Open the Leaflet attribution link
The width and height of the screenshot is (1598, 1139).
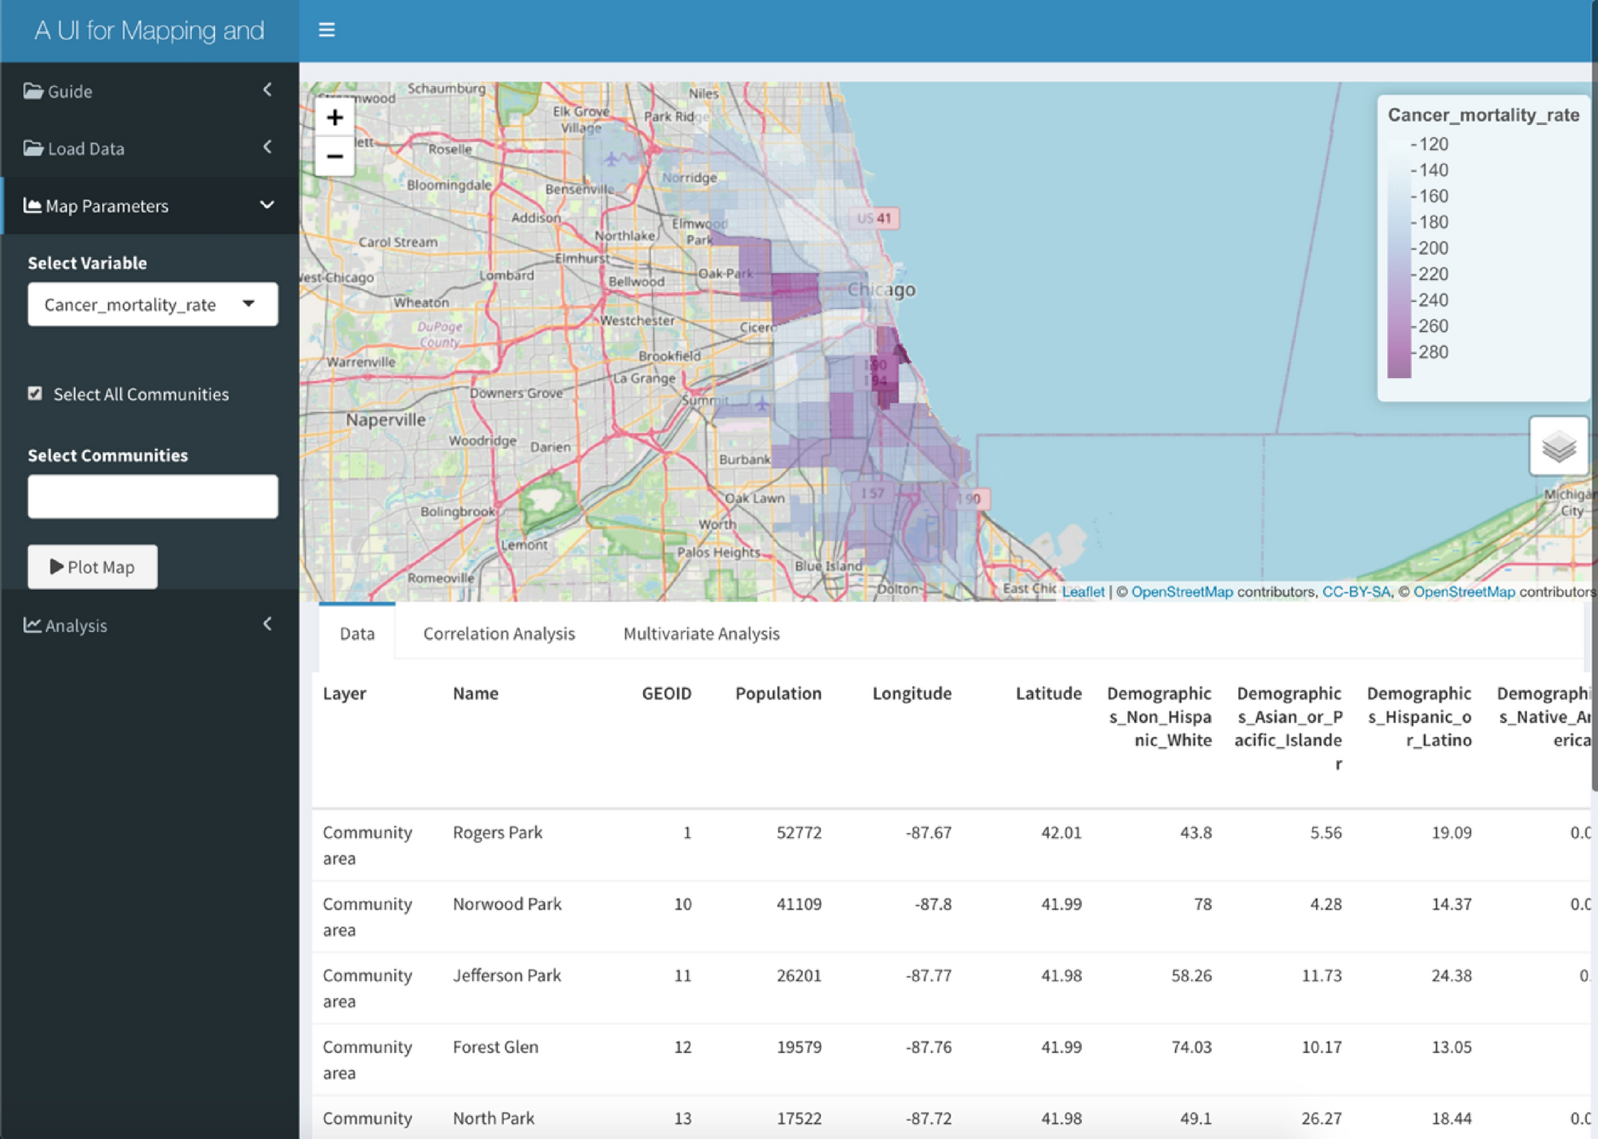click(1083, 591)
